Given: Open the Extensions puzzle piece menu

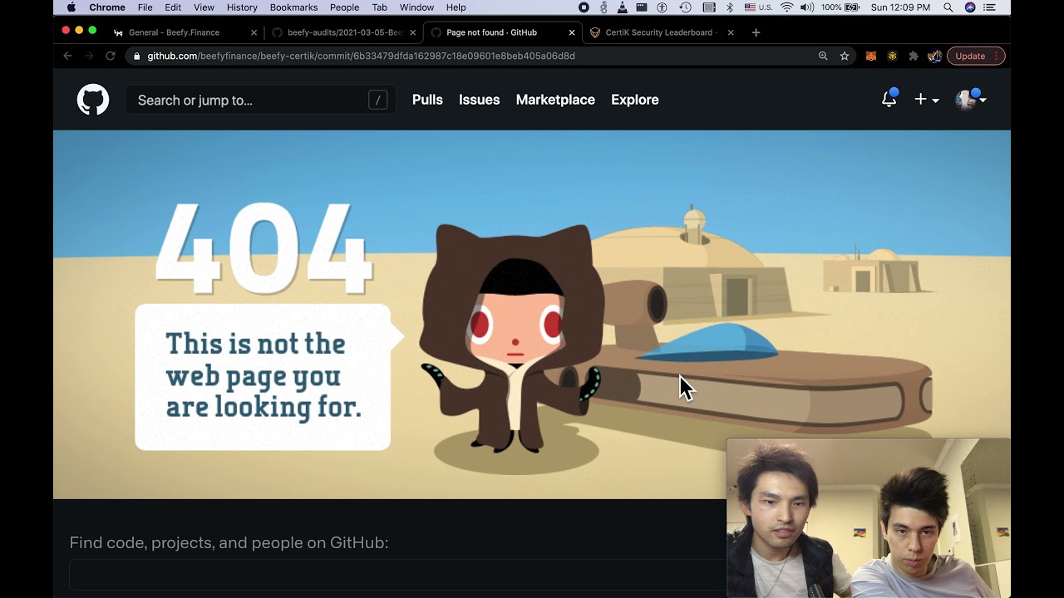Looking at the screenshot, I should 914,56.
